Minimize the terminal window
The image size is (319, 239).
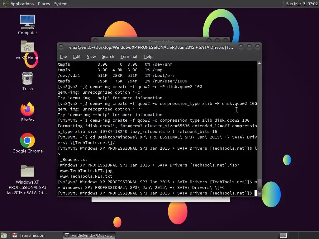241,47
